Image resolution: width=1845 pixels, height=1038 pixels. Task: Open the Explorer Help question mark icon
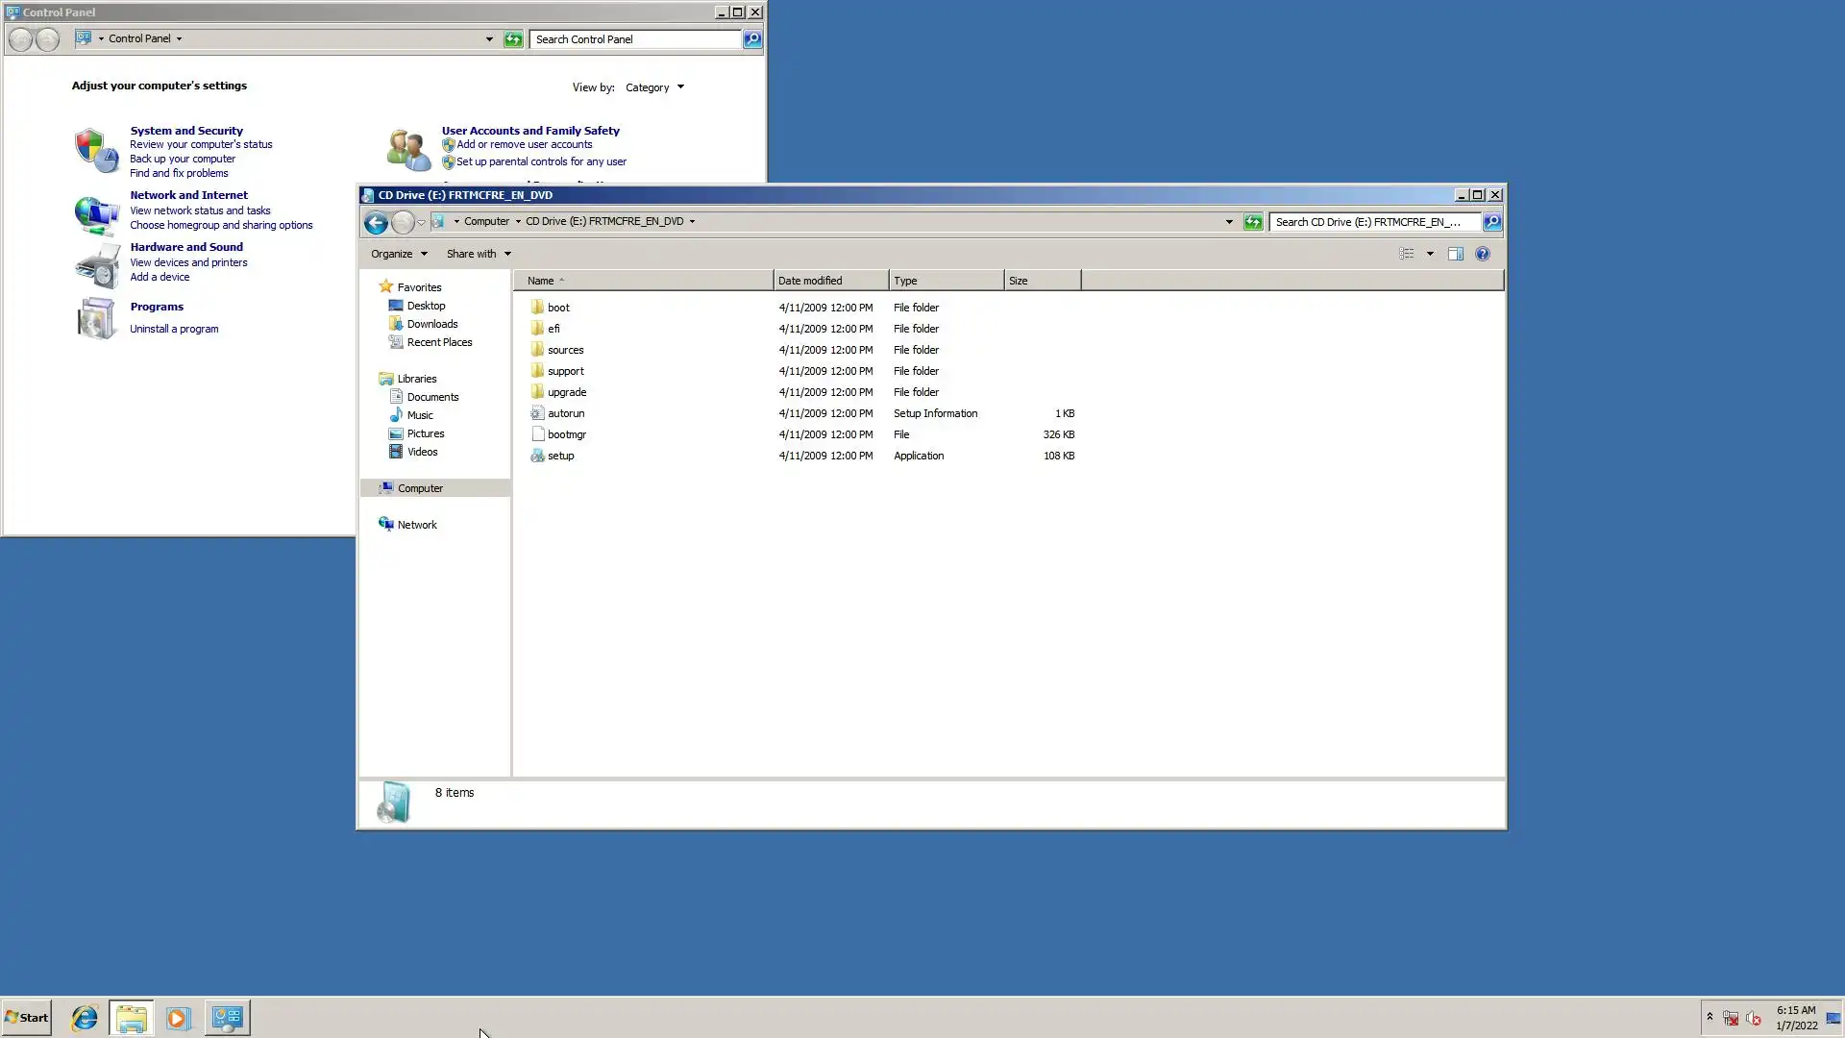pos(1482,254)
